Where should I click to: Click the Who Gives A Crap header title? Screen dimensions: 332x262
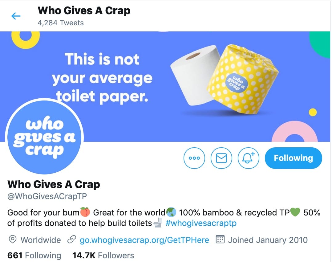tap(84, 10)
